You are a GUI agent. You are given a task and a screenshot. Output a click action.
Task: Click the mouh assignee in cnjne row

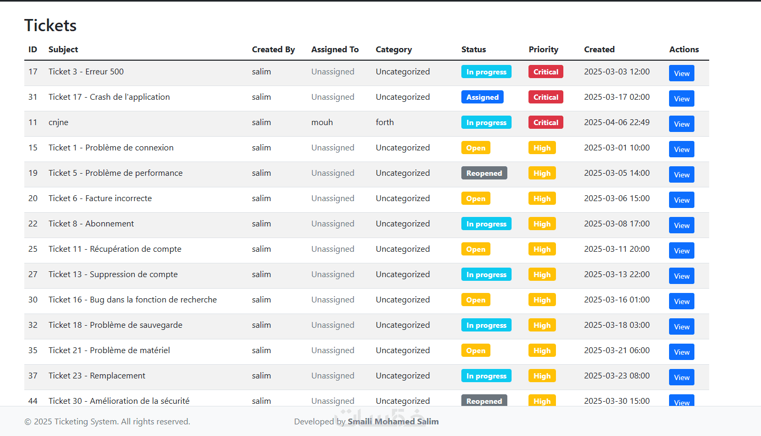[x=322, y=122]
